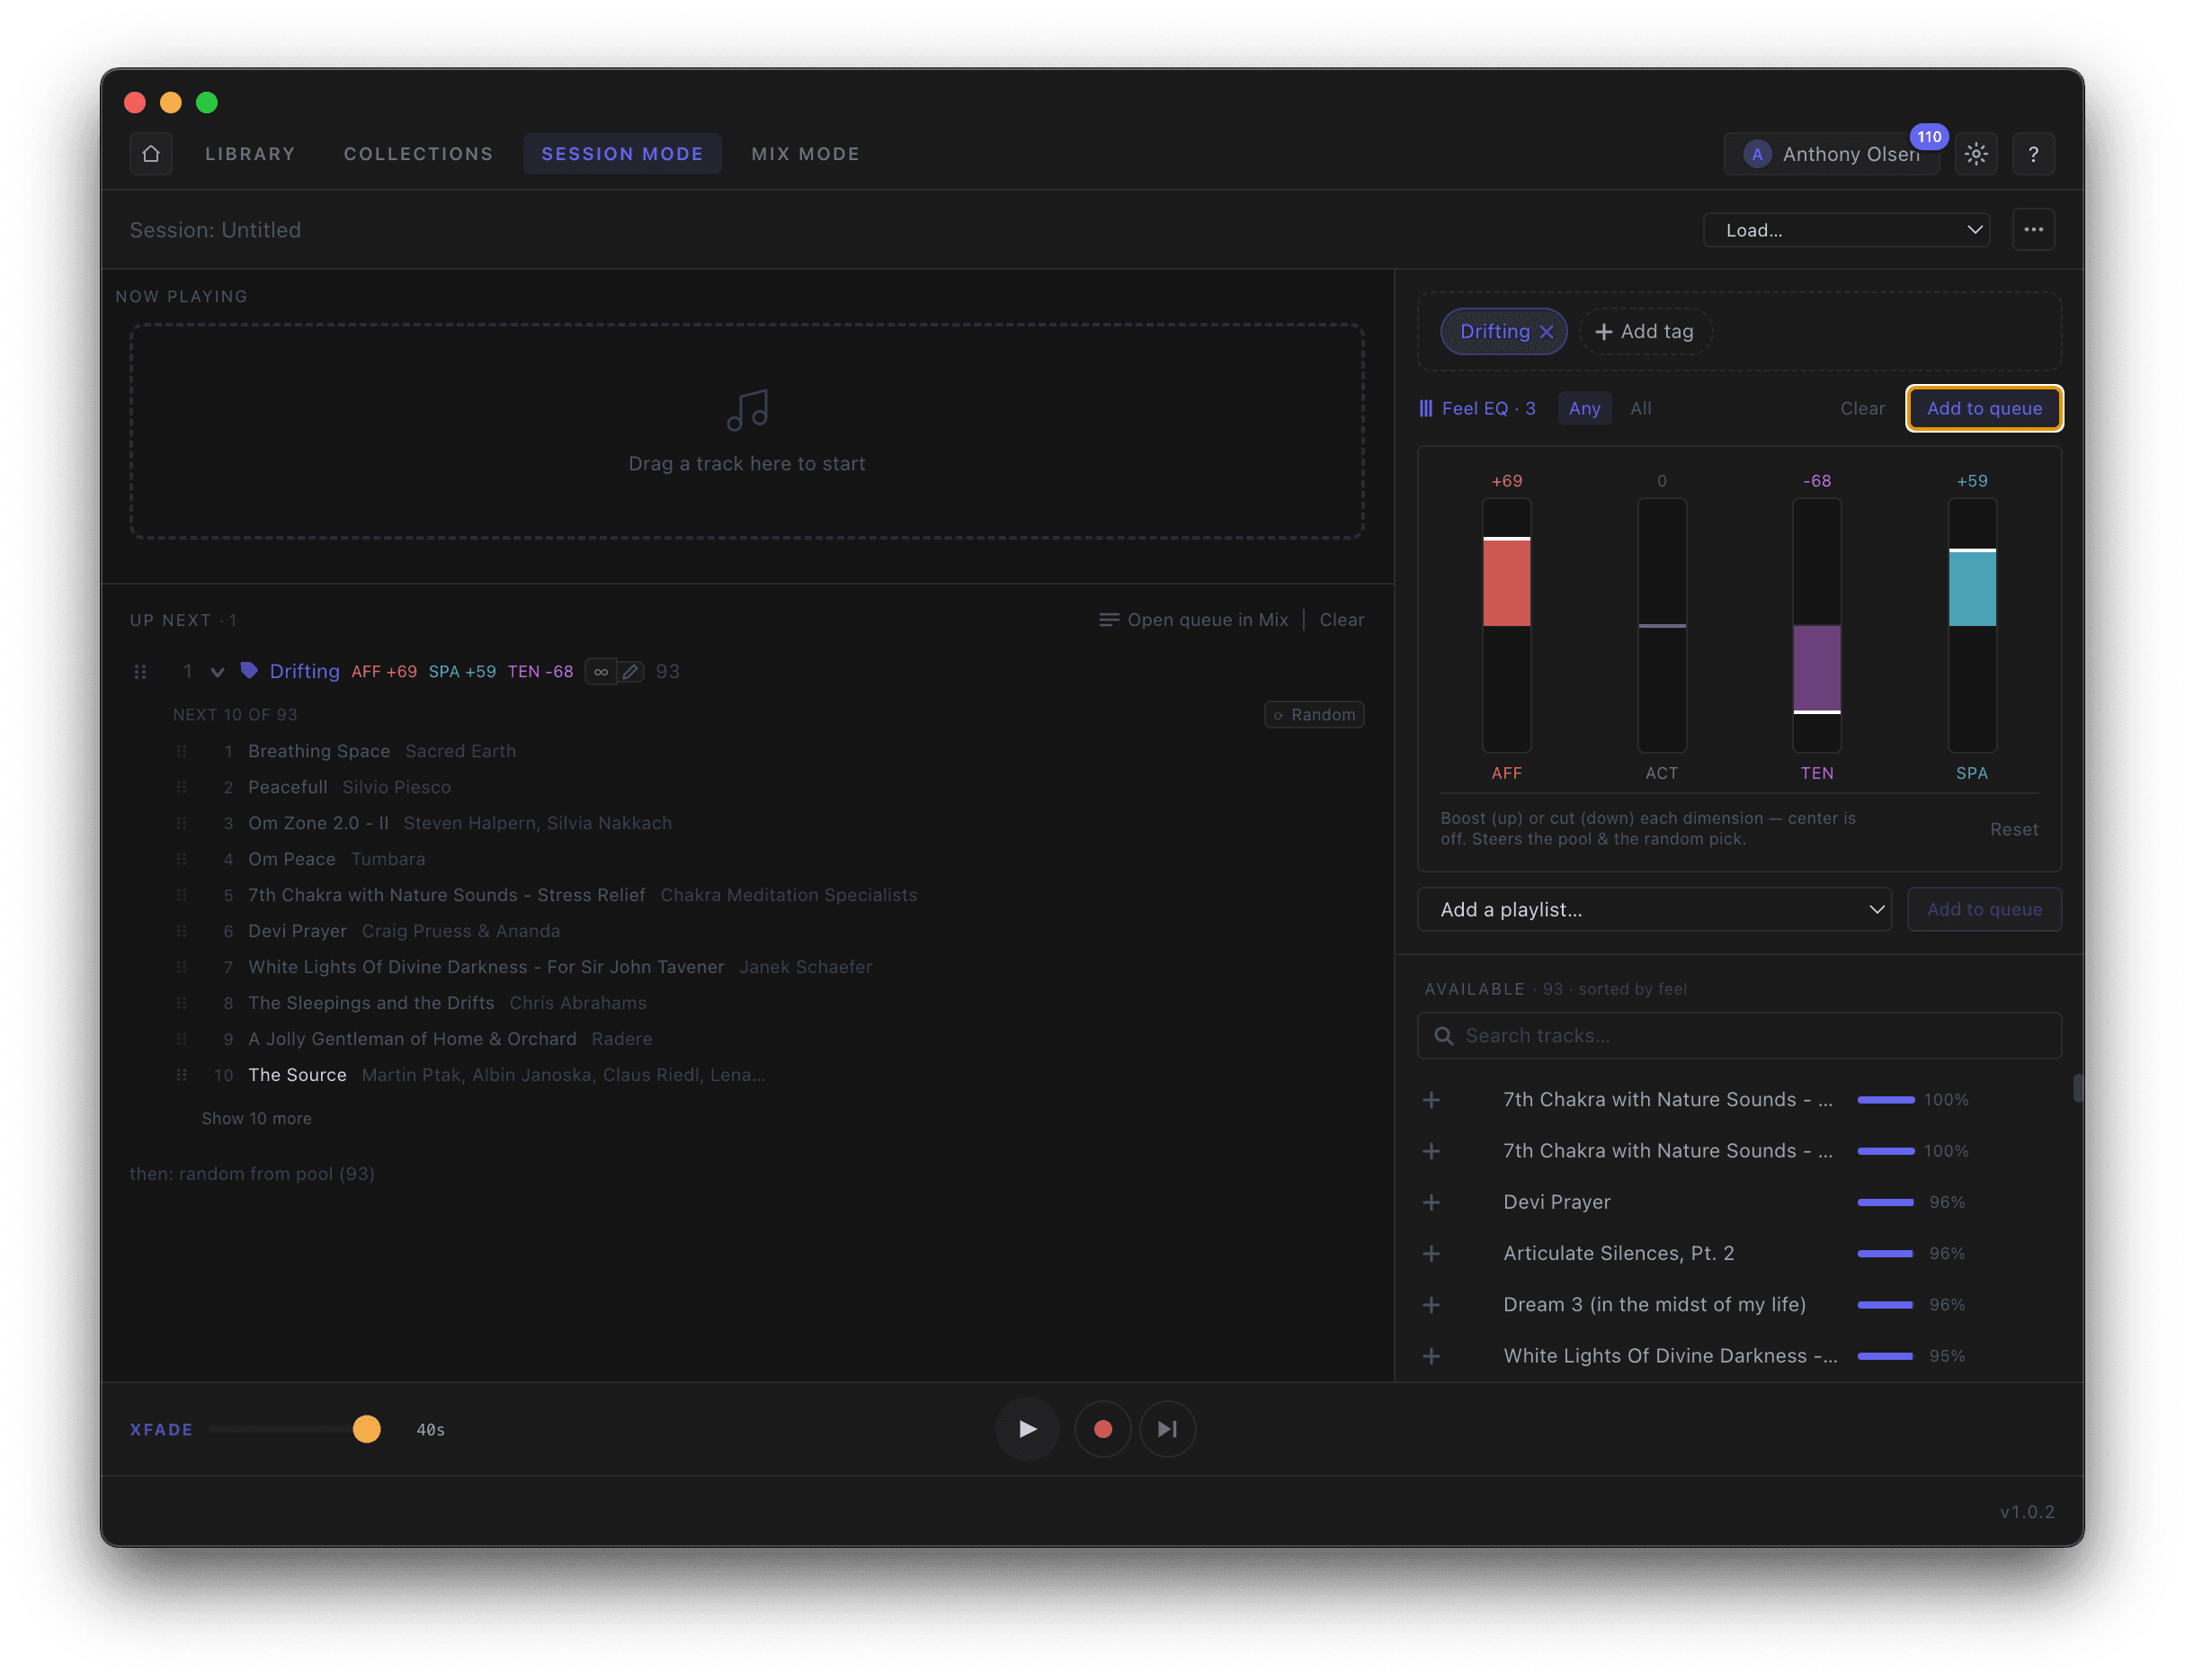Start playback with the Play button

click(x=1027, y=1429)
